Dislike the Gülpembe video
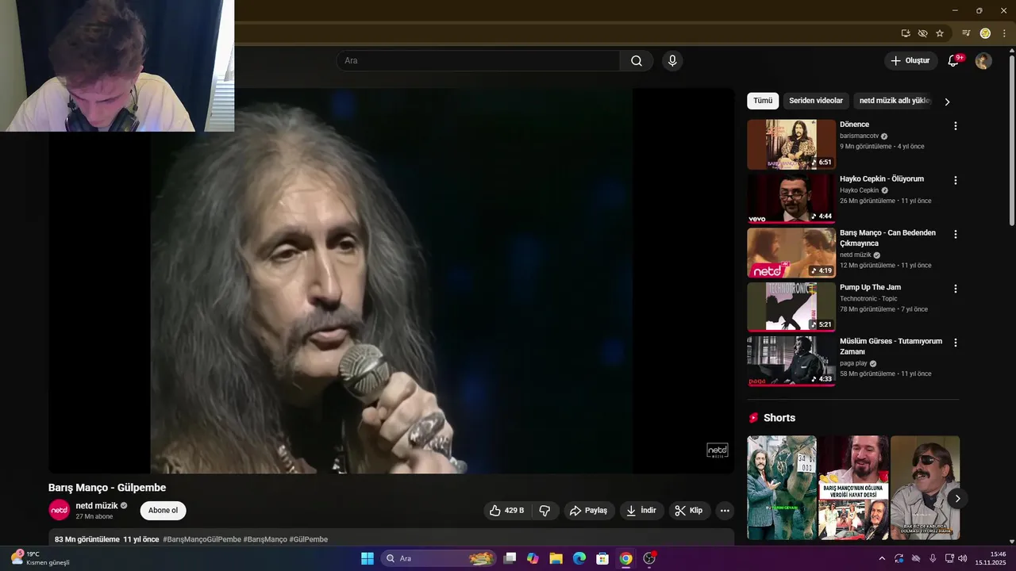This screenshot has width=1016, height=571. (545, 511)
